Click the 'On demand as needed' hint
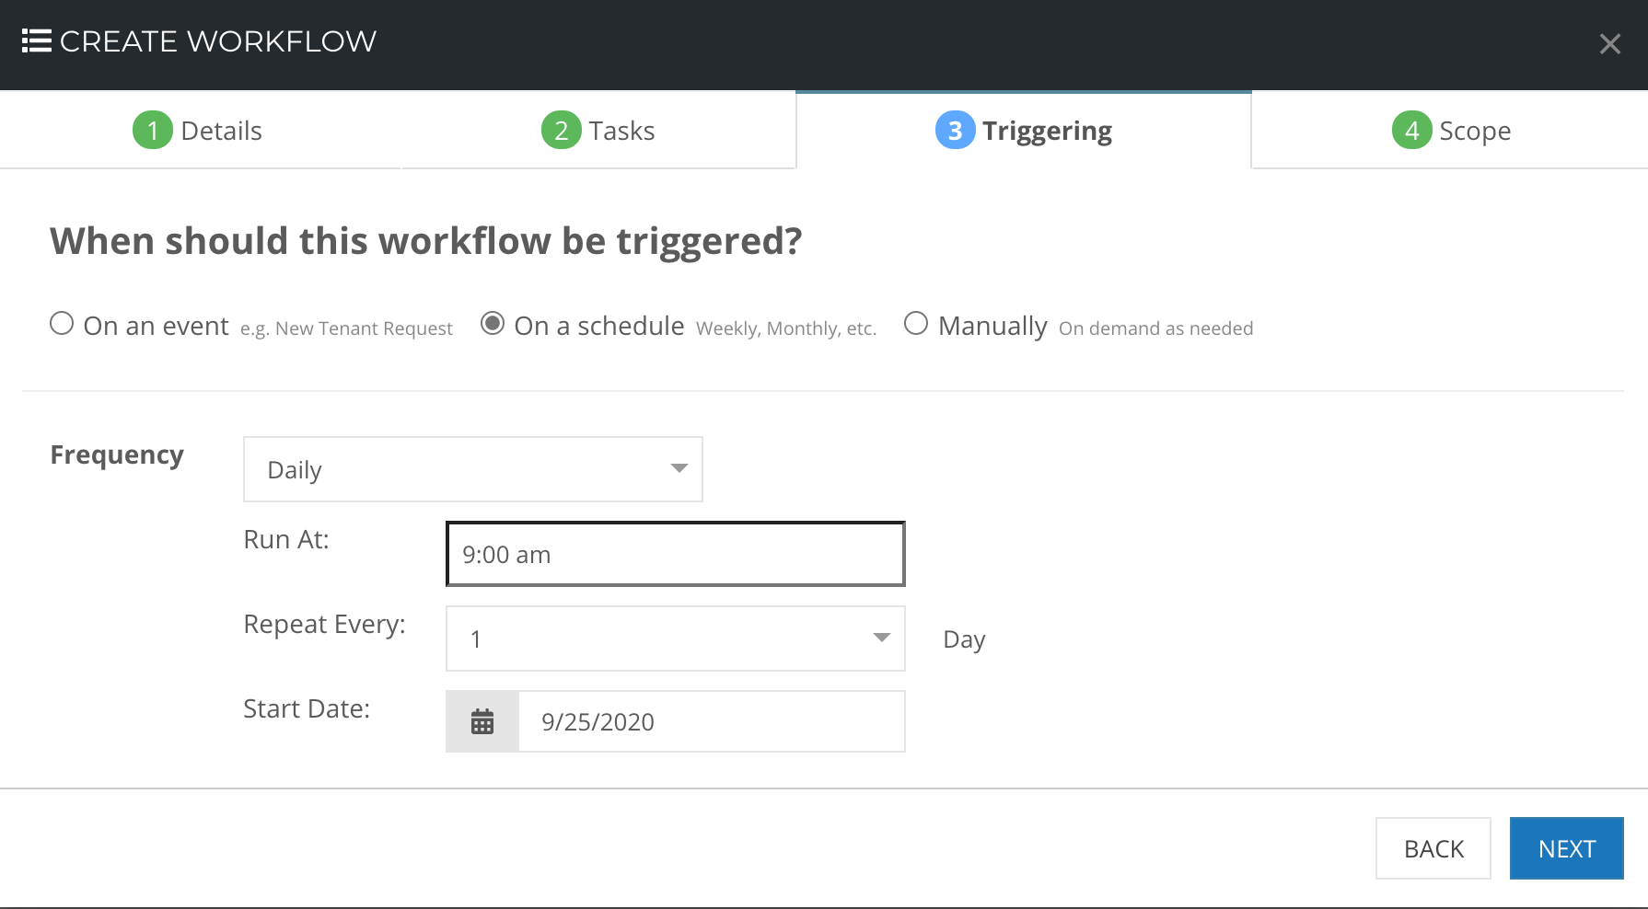Screen dimensions: 1648x909 point(1155,328)
